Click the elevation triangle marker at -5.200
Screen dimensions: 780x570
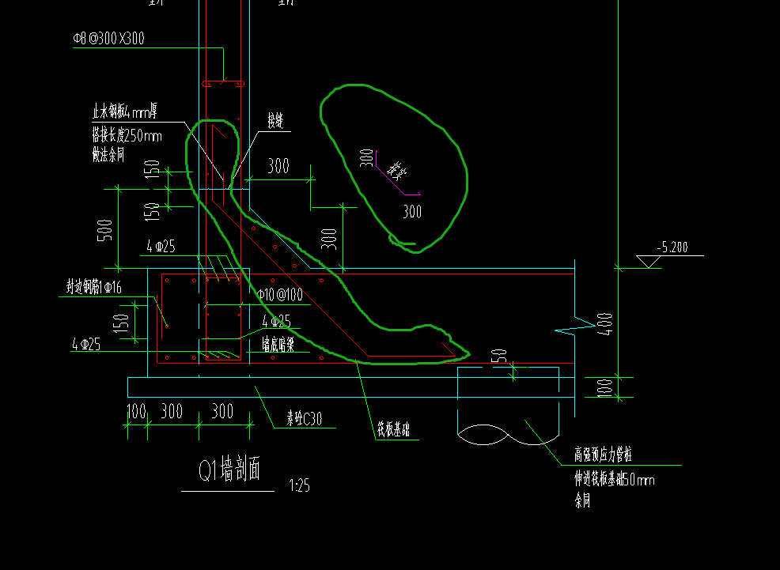(648, 262)
